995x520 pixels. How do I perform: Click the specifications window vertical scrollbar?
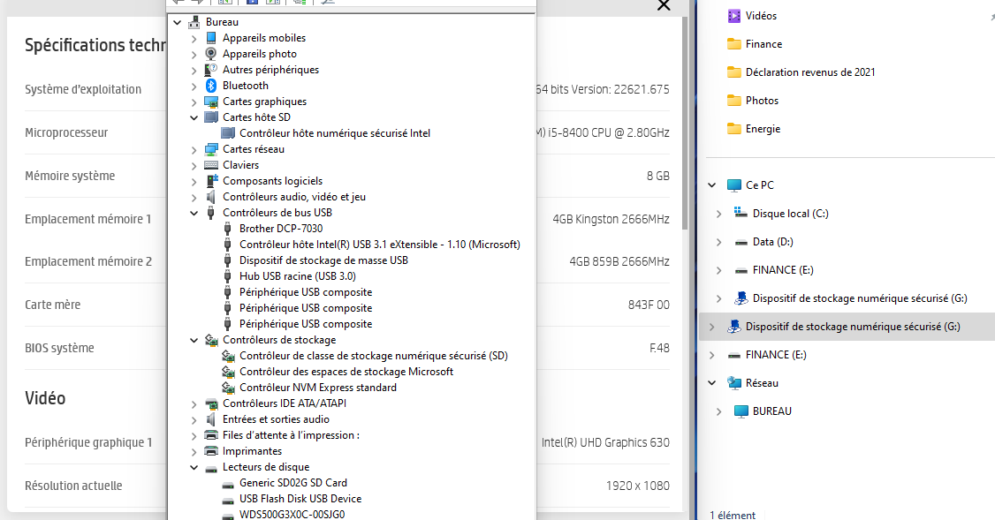pos(686,123)
